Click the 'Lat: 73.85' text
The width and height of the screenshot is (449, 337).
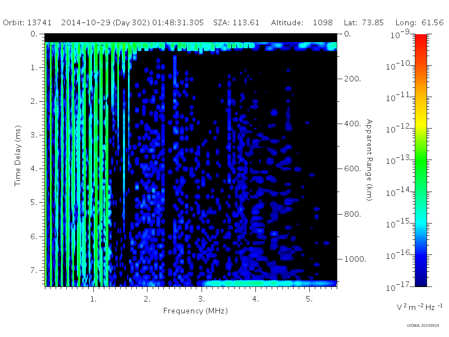pos(364,22)
